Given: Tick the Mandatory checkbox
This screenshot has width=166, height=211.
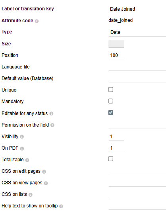Looking at the screenshot, I should [x=111, y=101].
